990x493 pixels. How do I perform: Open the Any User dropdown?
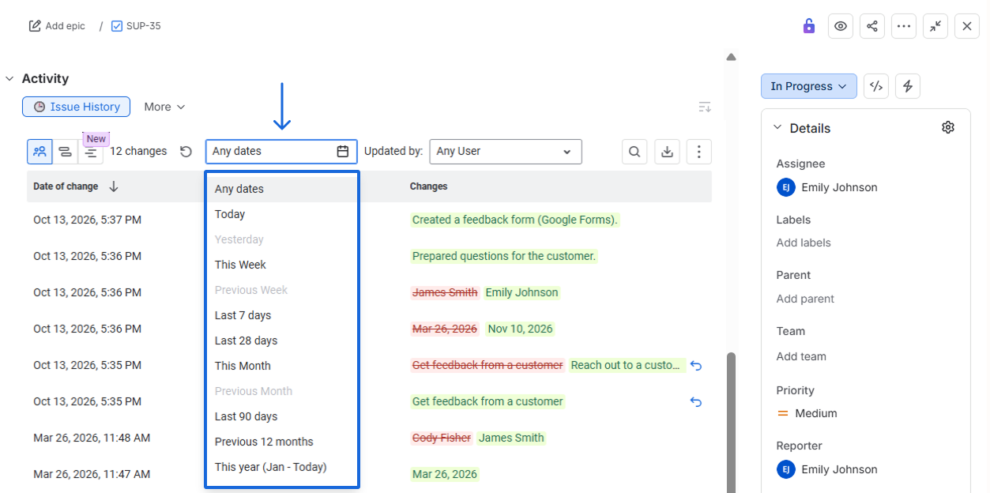click(506, 151)
